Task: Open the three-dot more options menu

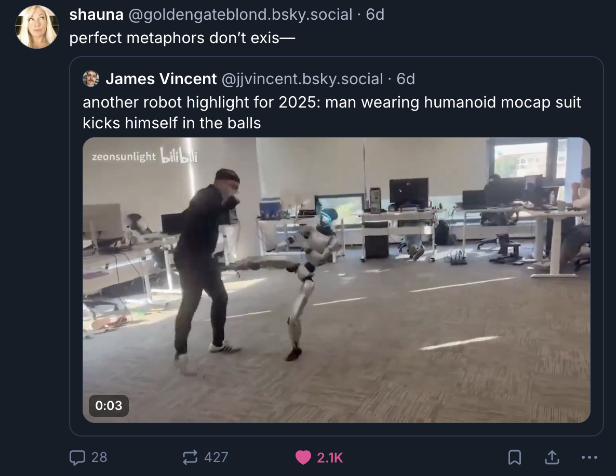Action: [589, 458]
